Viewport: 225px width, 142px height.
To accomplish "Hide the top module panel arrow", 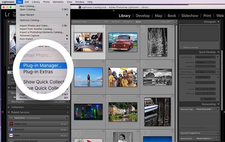I will tap(113, 11).
